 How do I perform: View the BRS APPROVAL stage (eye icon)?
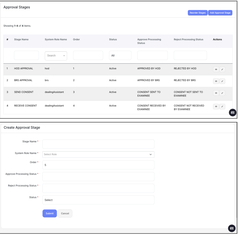[216, 81]
